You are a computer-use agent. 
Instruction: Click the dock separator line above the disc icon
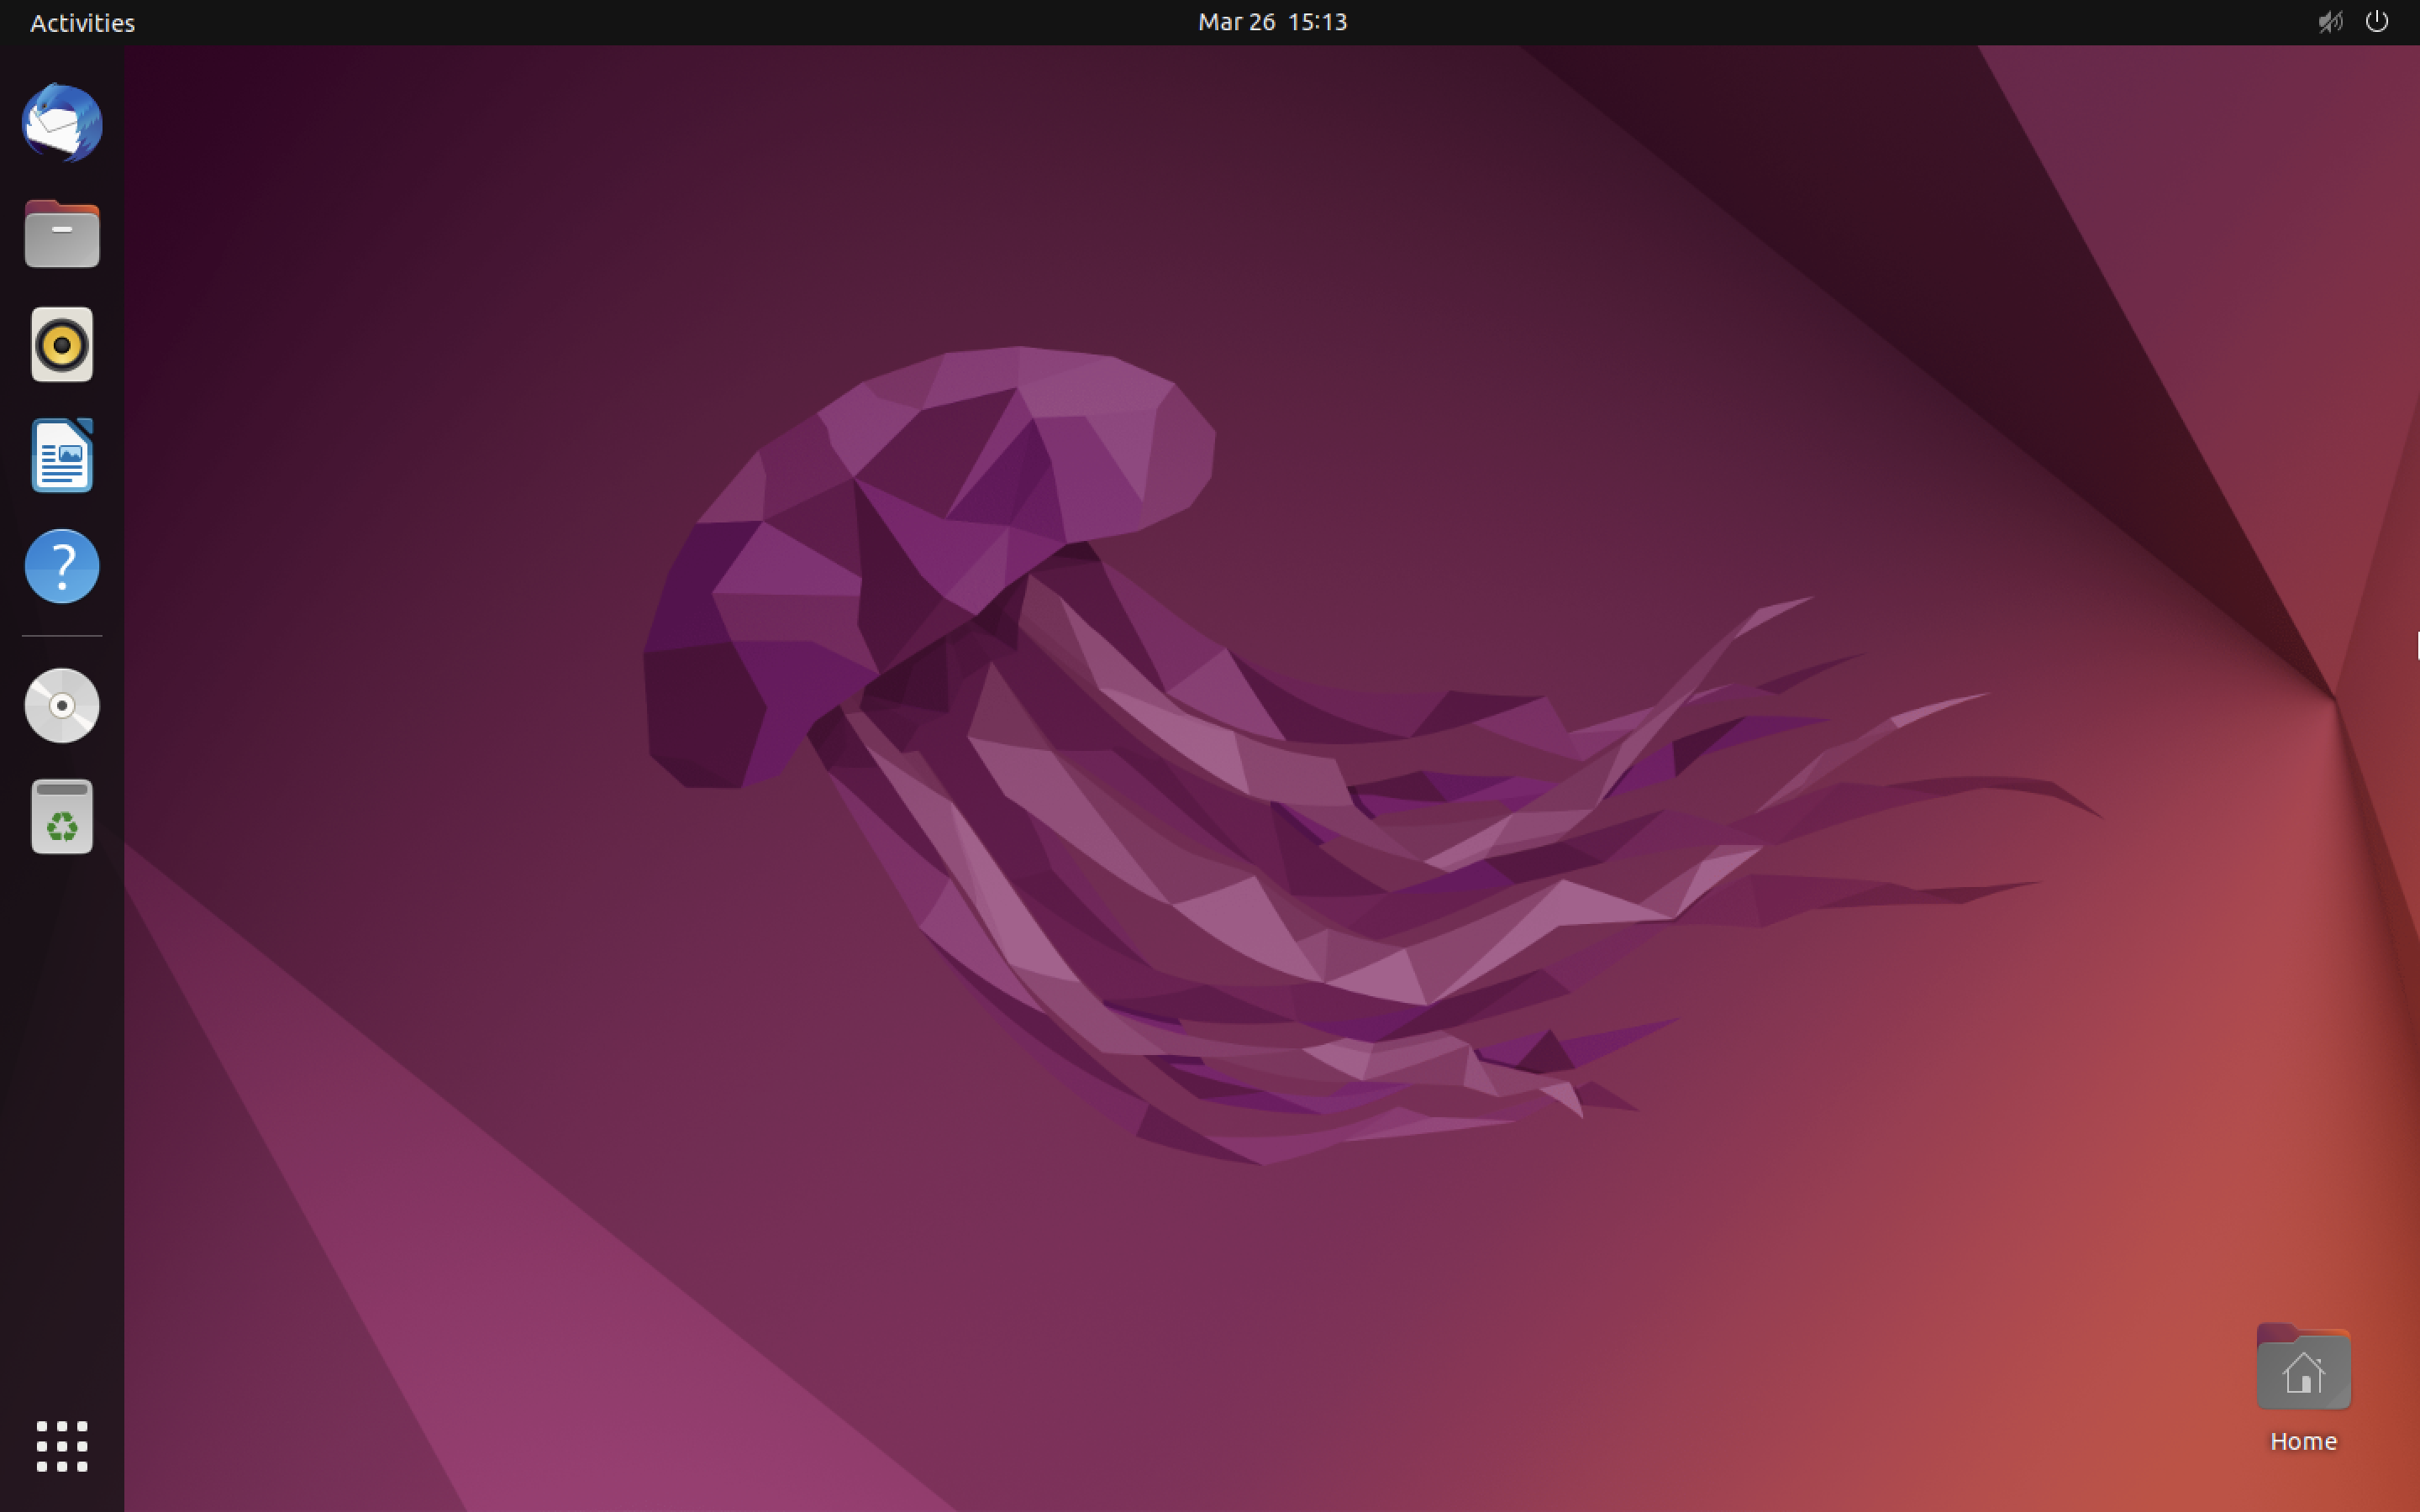[62, 636]
